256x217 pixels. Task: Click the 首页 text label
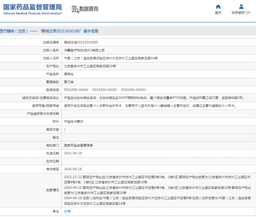click(218, 13)
